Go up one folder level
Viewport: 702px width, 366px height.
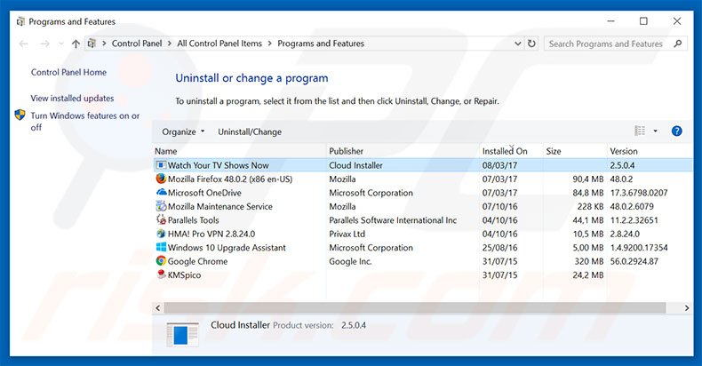point(76,44)
